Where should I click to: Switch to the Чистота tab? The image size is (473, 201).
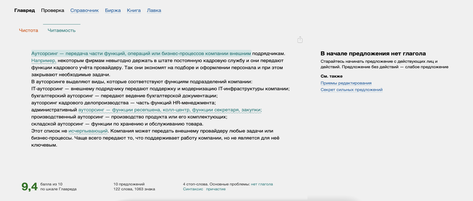point(29,30)
